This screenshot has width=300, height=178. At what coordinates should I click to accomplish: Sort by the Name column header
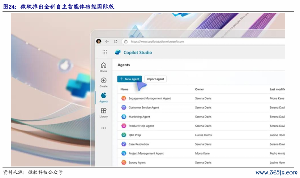coord(124,89)
